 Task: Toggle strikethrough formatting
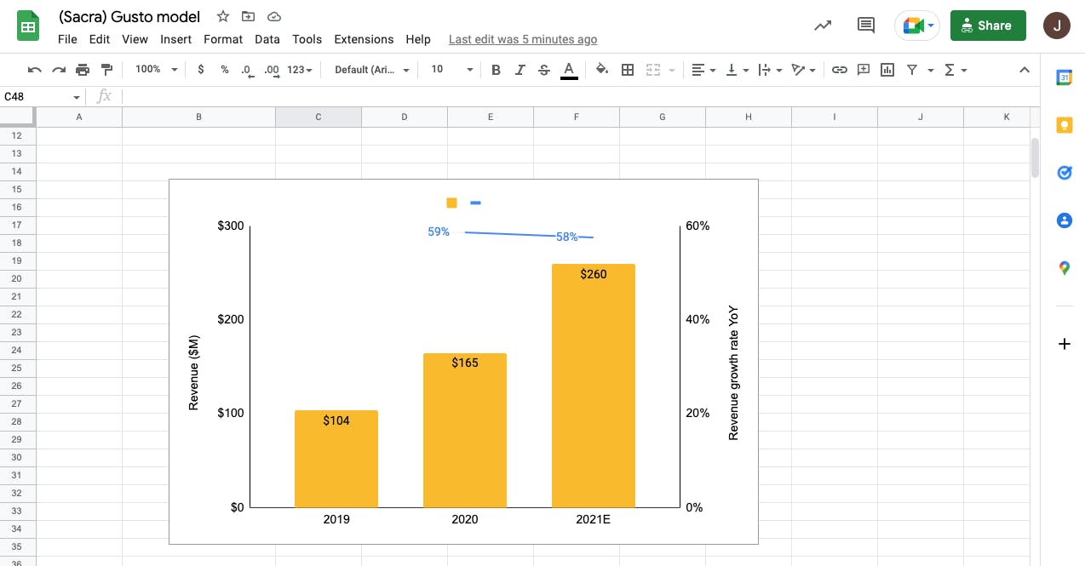click(x=544, y=70)
